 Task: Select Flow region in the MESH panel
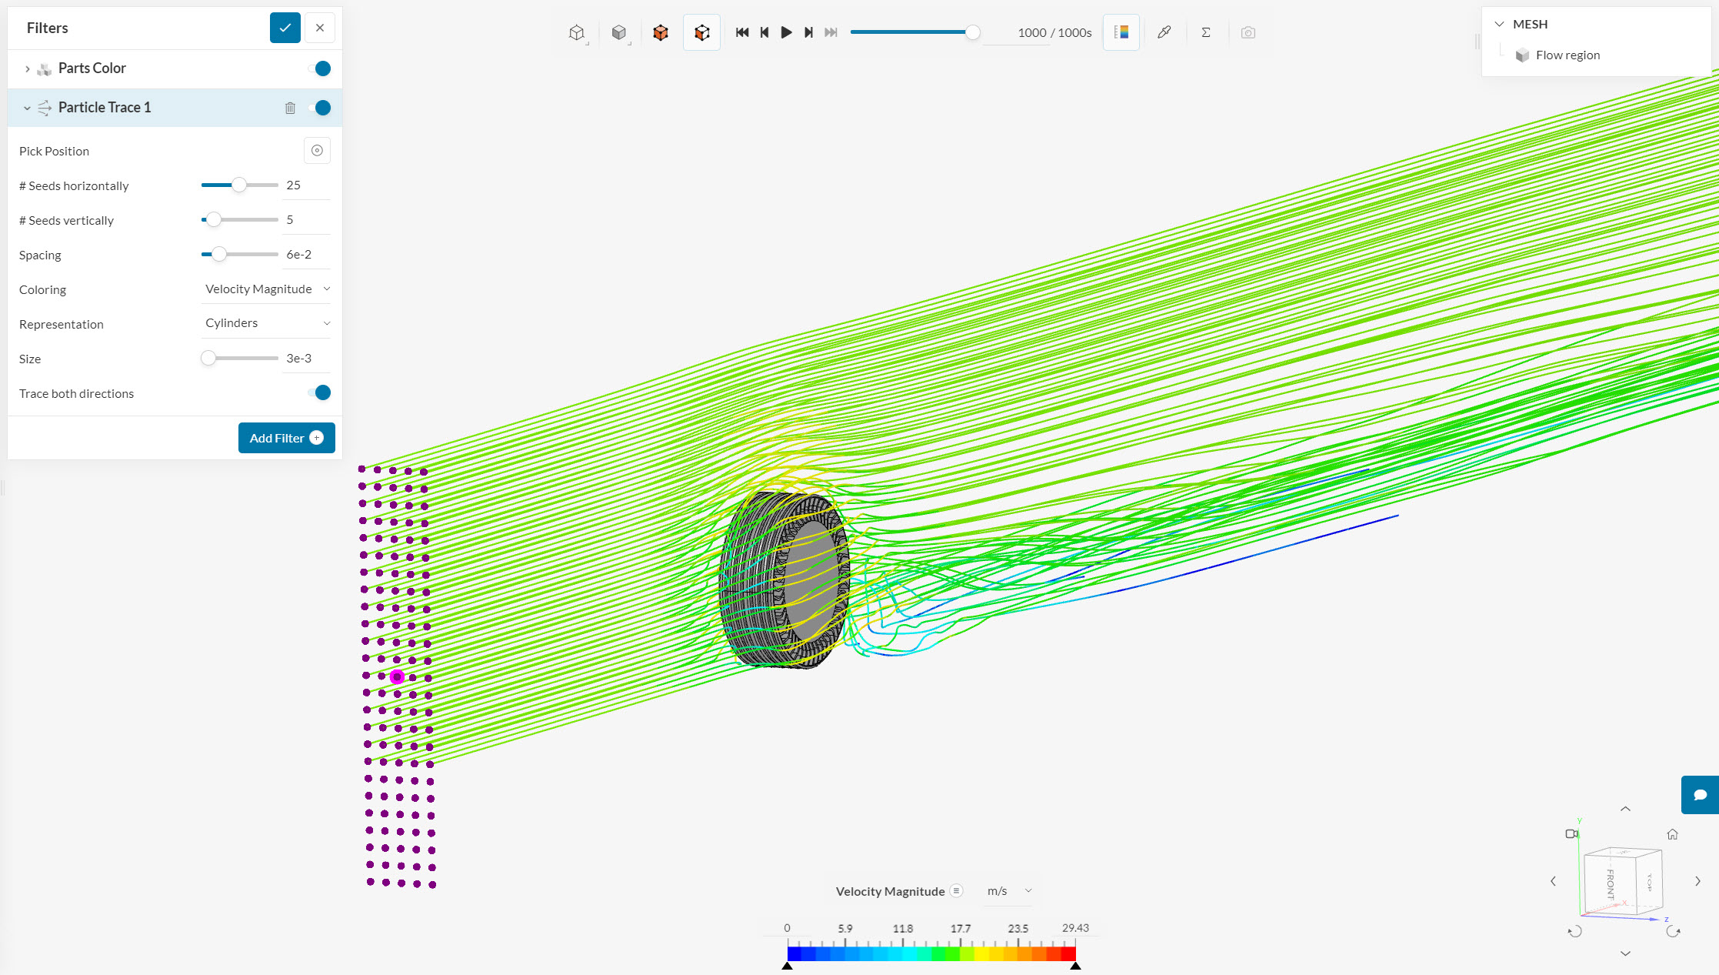click(x=1567, y=55)
